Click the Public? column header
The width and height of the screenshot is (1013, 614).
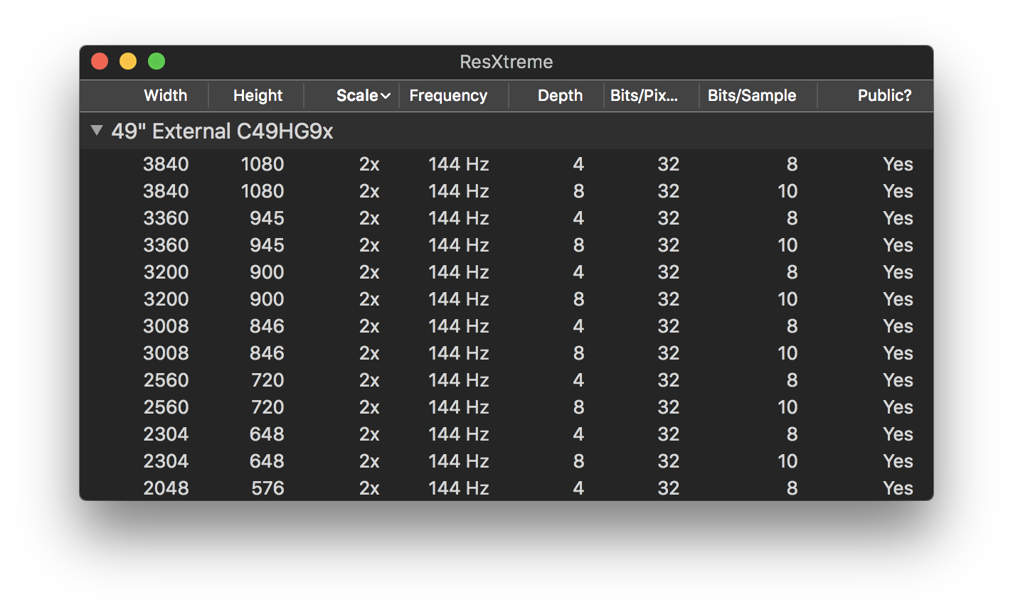point(885,95)
